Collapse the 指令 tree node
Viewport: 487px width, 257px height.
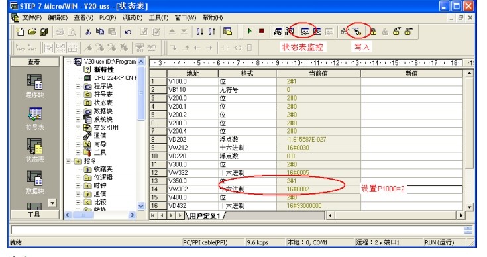[x=68, y=161]
